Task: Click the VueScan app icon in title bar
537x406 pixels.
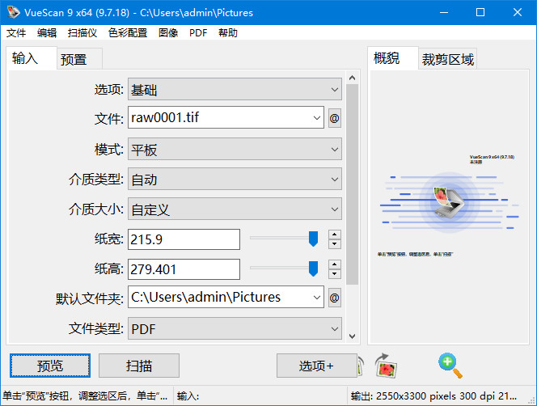Action: [x=11, y=13]
